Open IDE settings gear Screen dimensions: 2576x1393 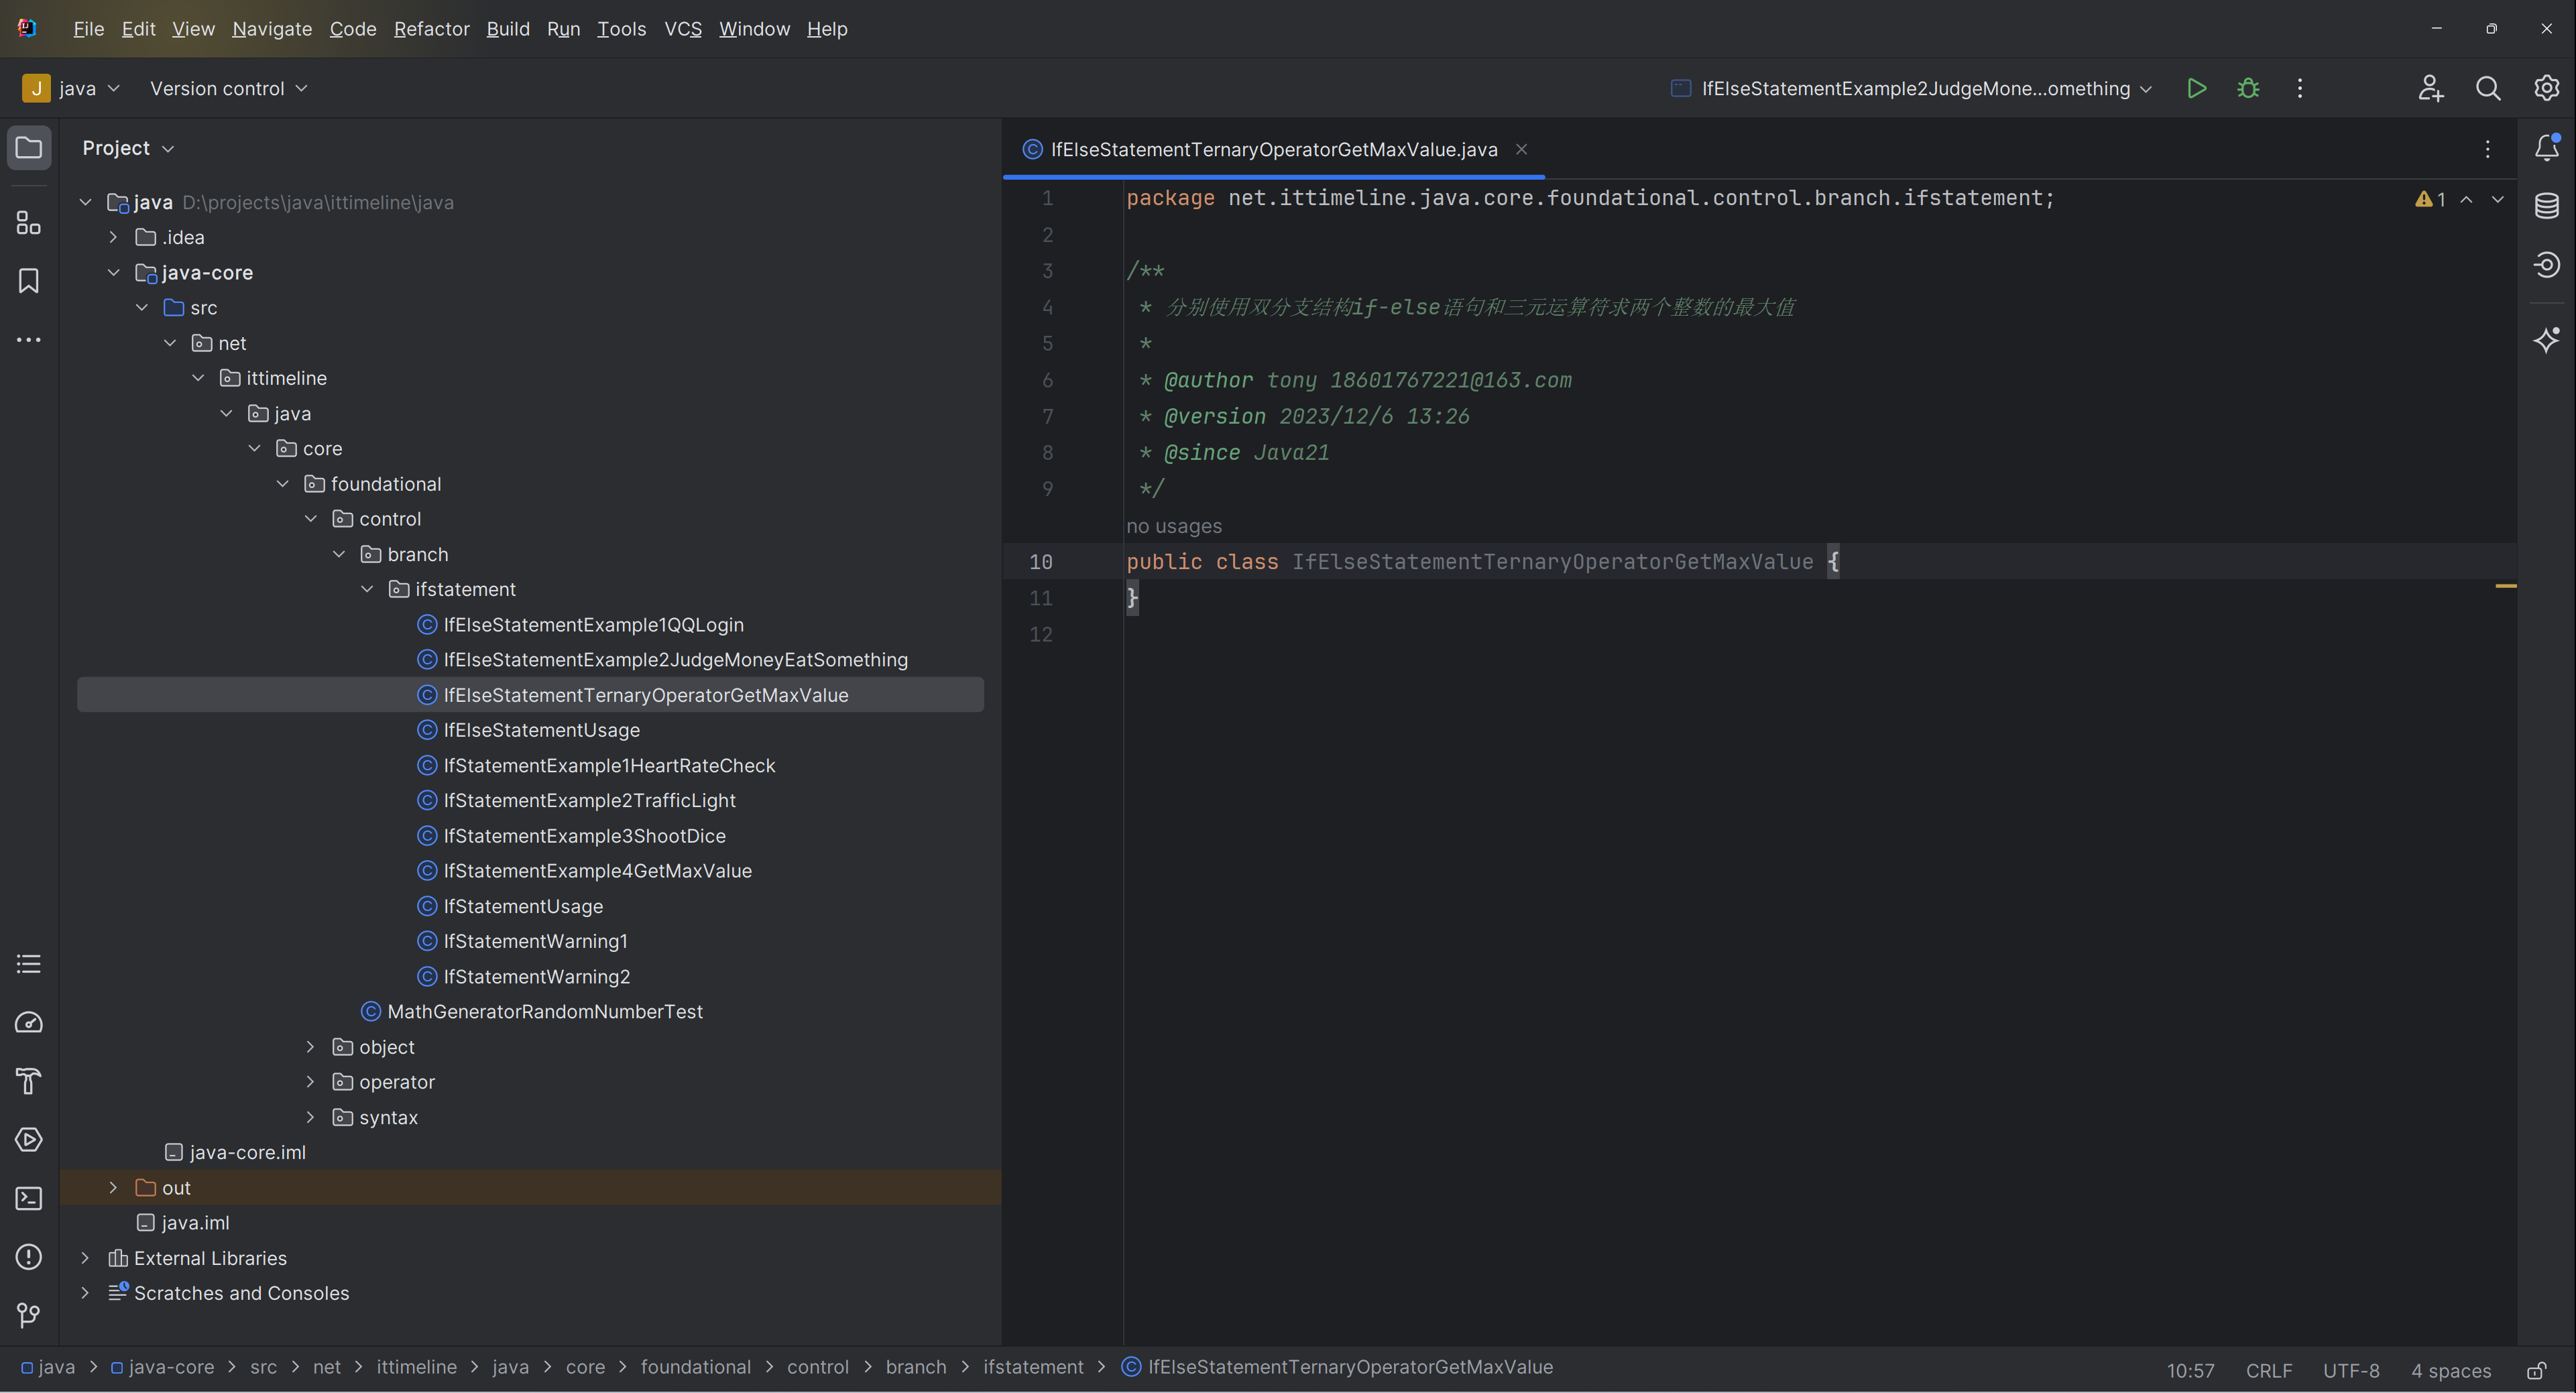(2547, 88)
